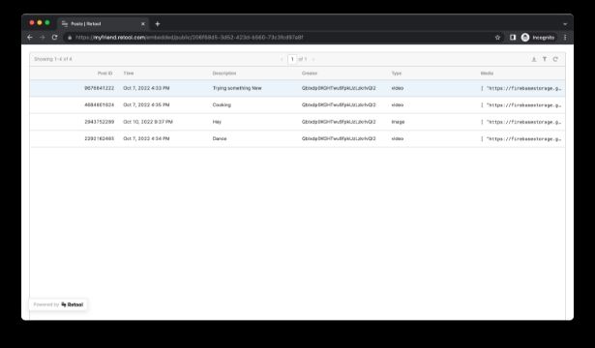The width and height of the screenshot is (595, 348).
Task: Bookmark this page with the star icon
Action: 497,37
